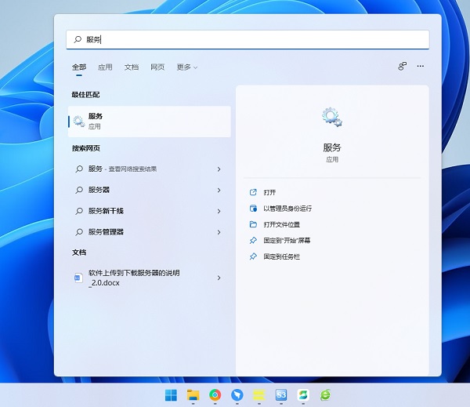Open the S3 app in the taskbar
The height and width of the screenshot is (407, 470).
click(x=281, y=394)
